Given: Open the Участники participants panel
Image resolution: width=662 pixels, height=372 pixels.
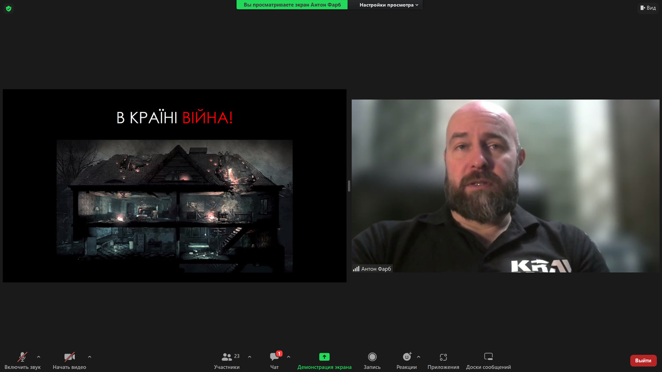Looking at the screenshot, I should click(x=227, y=361).
